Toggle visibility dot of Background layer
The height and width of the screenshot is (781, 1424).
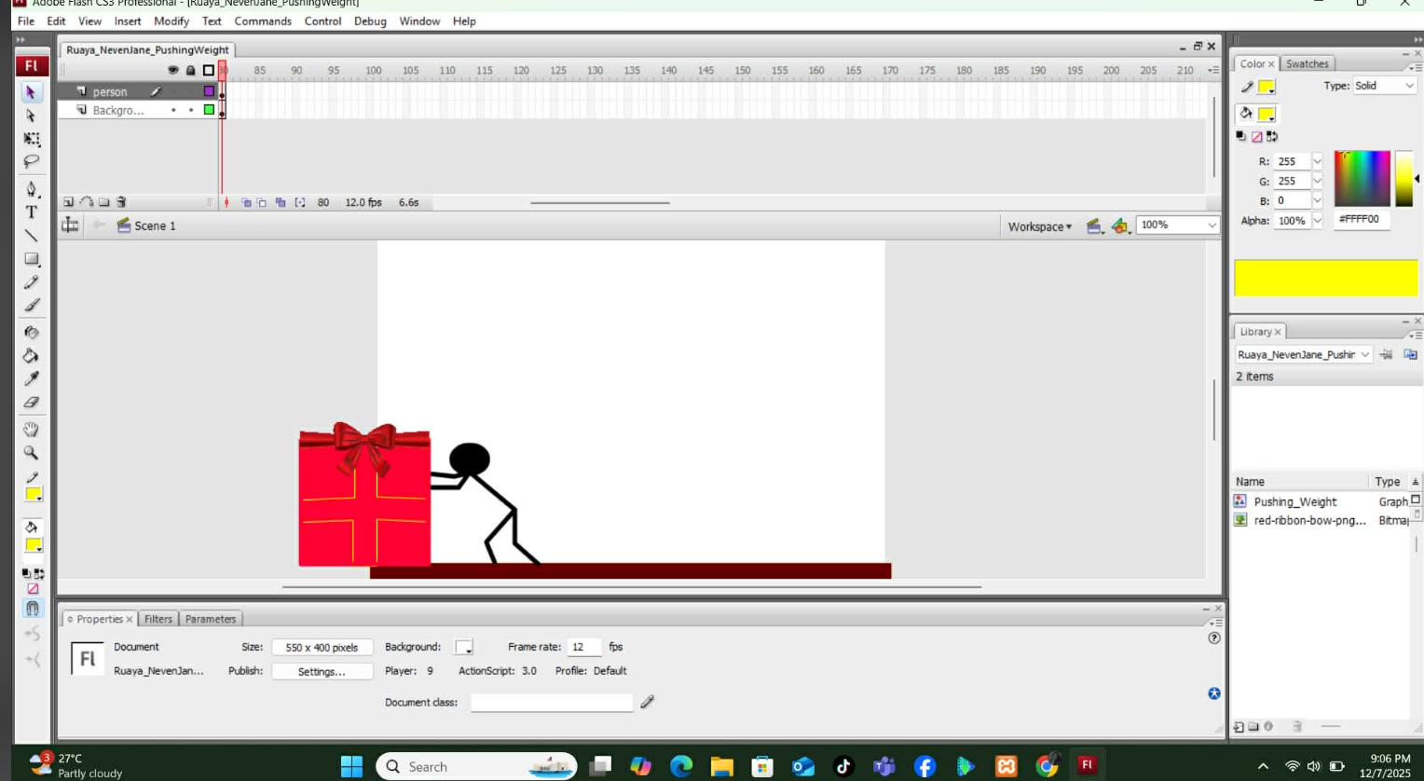pyautogui.click(x=173, y=110)
